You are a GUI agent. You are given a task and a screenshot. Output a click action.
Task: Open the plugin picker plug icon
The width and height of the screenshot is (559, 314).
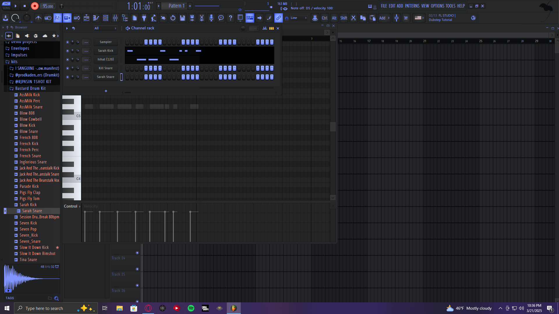144,18
